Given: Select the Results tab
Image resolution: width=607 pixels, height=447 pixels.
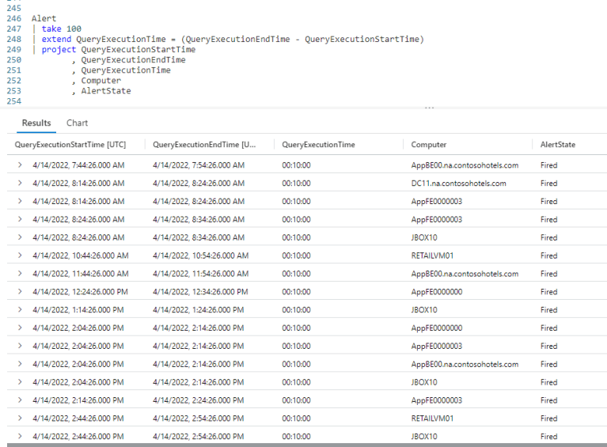Looking at the screenshot, I should [36, 123].
